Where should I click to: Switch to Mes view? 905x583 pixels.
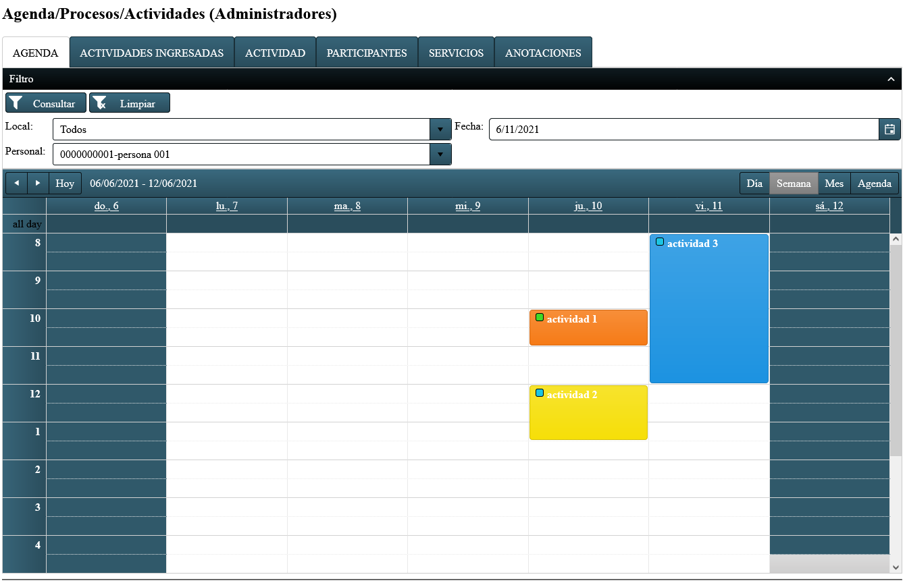pos(834,184)
